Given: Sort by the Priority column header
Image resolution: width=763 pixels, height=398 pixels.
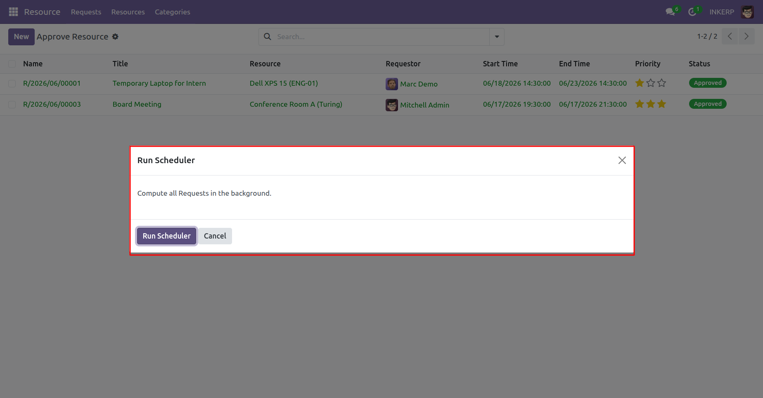Looking at the screenshot, I should pyautogui.click(x=647, y=64).
